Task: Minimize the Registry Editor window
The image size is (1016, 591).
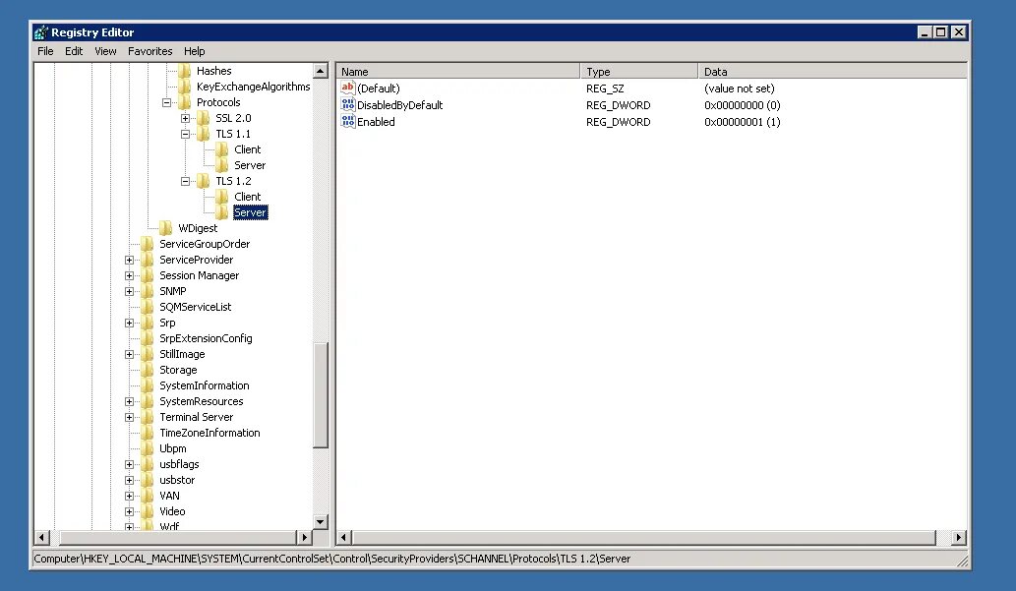Action: [926, 32]
